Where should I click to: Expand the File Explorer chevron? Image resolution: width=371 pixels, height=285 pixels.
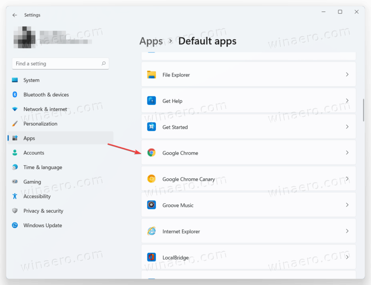click(347, 74)
